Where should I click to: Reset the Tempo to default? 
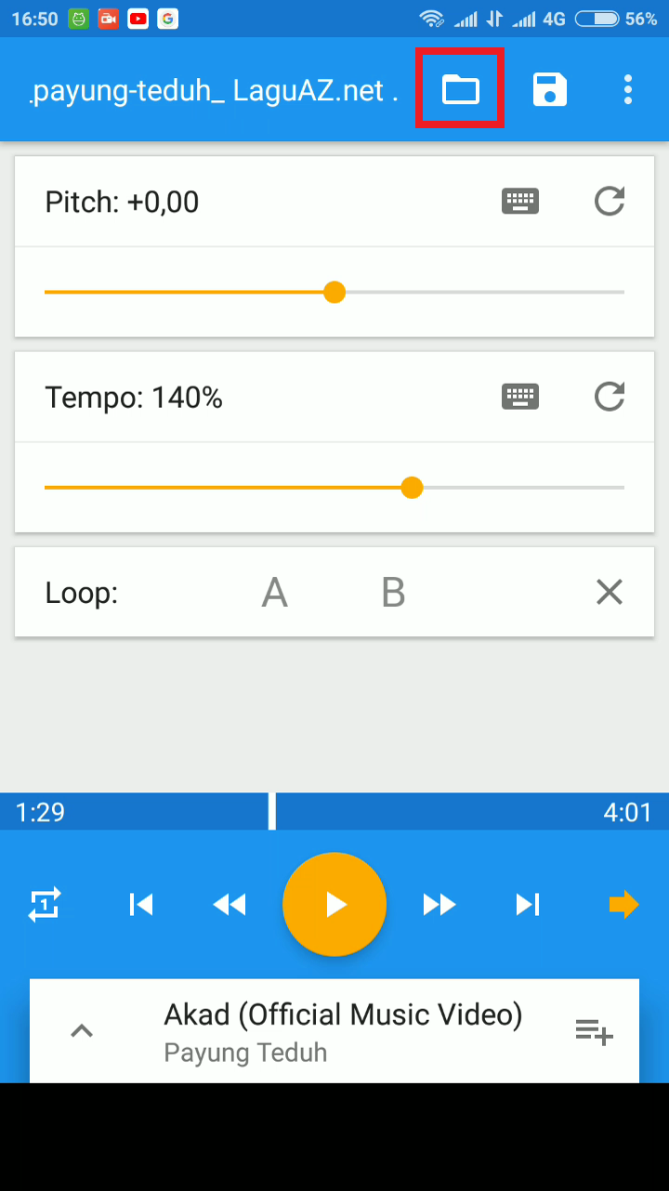(610, 398)
